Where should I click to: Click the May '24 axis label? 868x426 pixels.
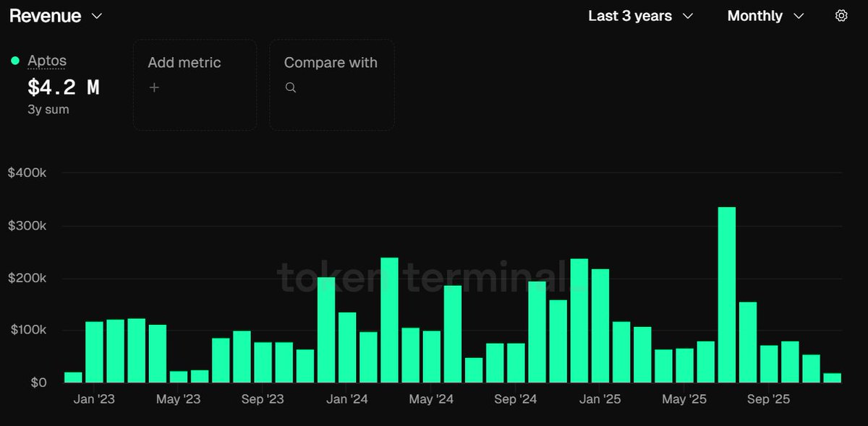click(432, 399)
